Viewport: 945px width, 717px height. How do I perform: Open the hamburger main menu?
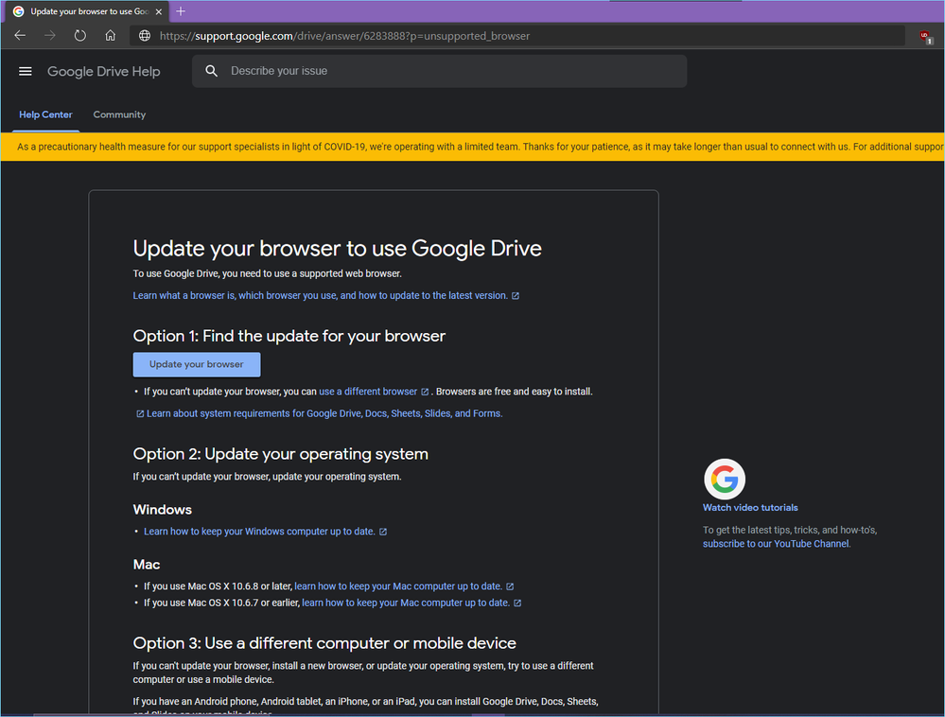point(26,71)
